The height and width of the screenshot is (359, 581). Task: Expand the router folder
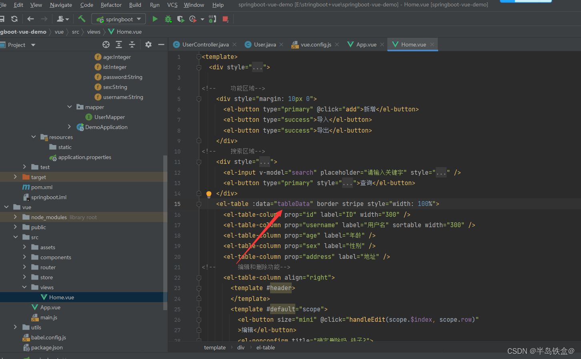[25, 267]
